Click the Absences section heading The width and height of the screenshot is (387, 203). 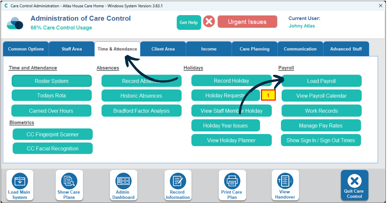click(108, 68)
